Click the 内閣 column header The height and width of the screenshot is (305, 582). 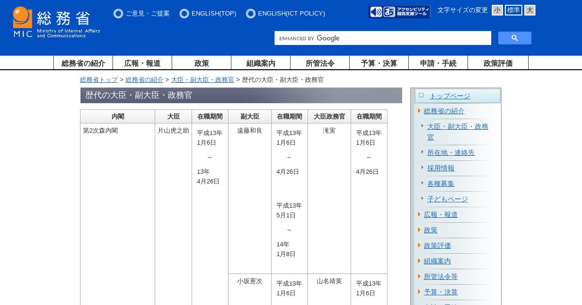(118, 117)
